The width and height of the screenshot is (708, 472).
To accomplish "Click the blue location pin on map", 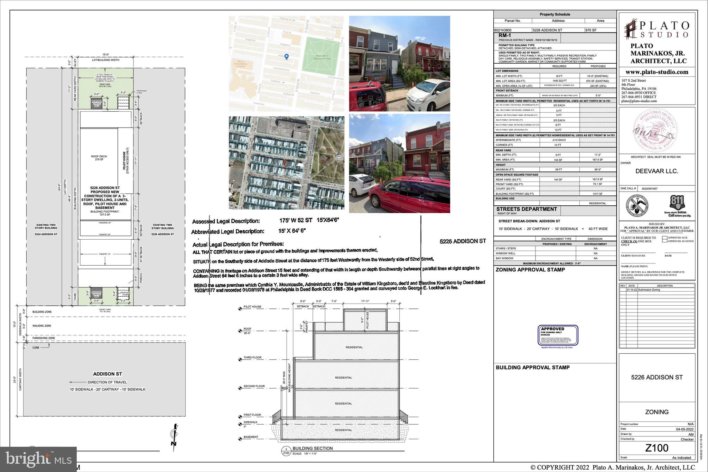I will point(286,56).
